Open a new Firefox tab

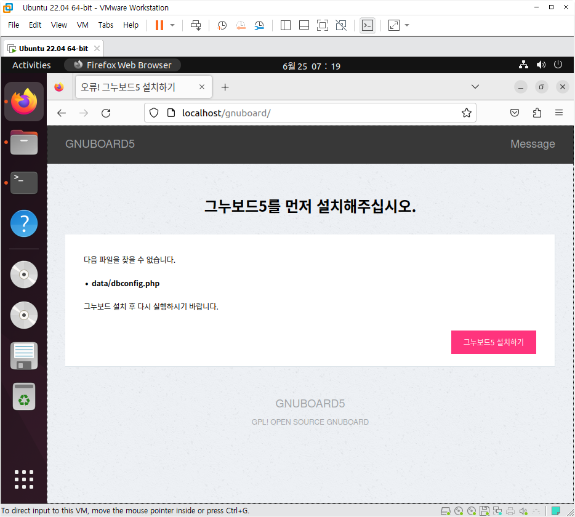[x=225, y=87]
